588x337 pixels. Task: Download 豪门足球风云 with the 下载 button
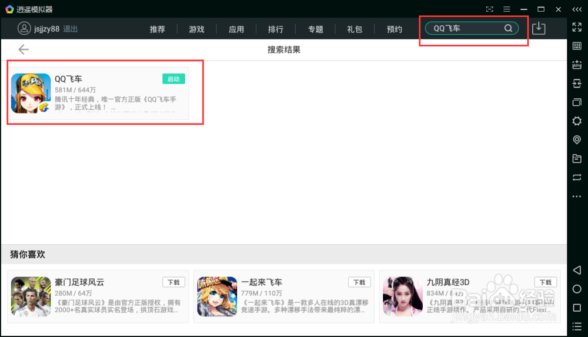click(173, 282)
